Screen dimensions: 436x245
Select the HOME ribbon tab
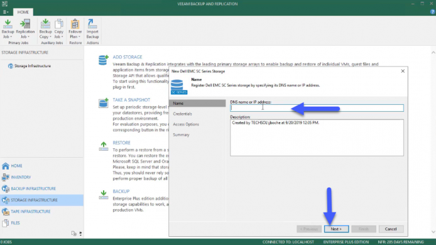(23, 12)
